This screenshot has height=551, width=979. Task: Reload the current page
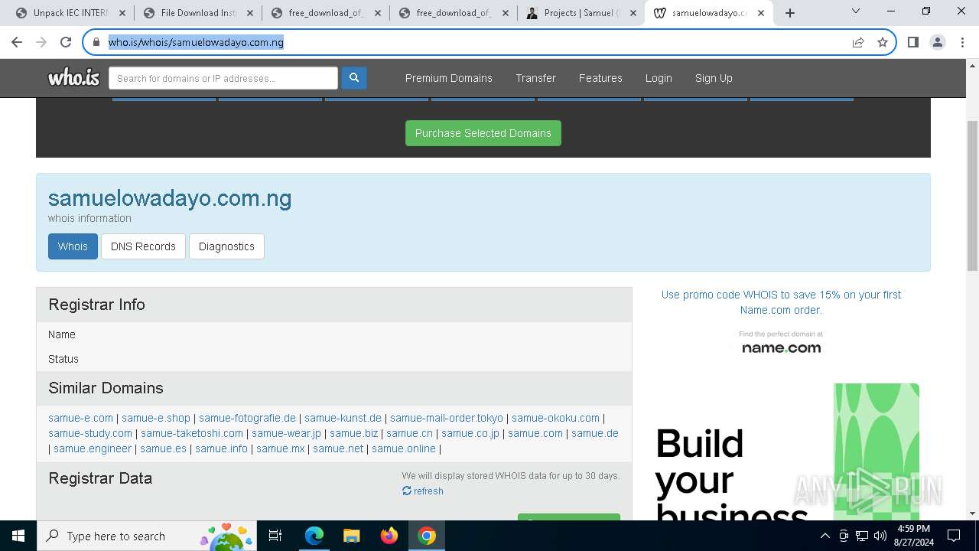[x=66, y=42]
